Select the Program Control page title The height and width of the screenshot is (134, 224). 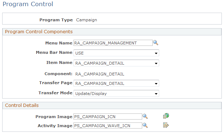(28, 4)
